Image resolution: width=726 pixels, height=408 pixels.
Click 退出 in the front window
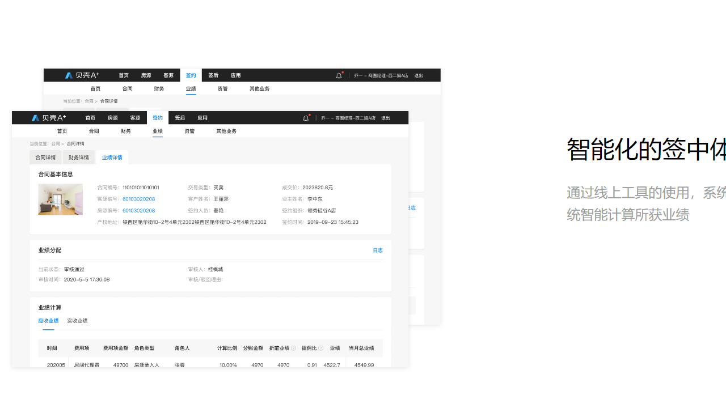(x=386, y=118)
